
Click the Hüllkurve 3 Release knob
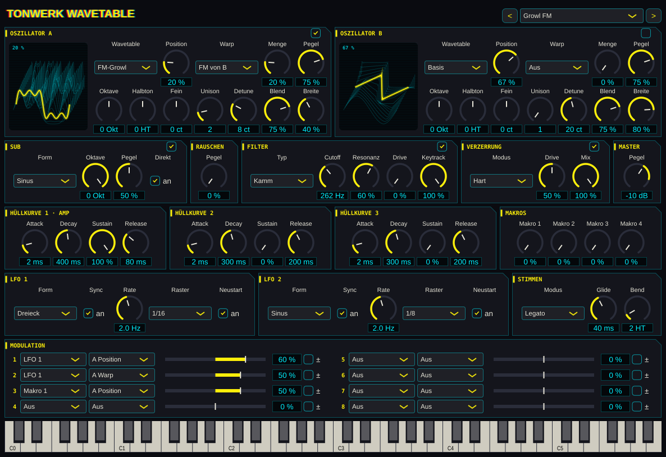pyautogui.click(x=466, y=243)
